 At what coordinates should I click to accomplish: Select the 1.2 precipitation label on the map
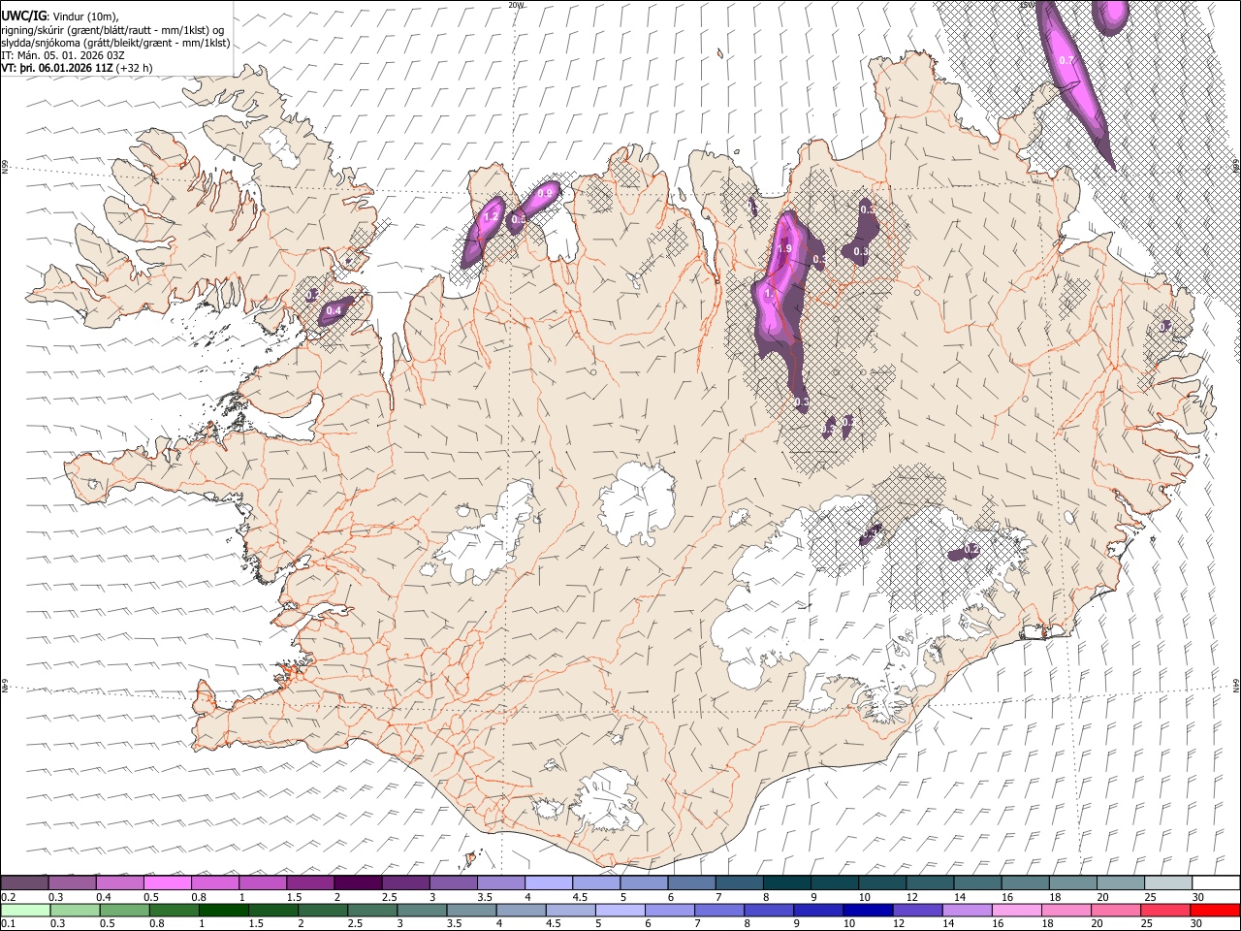490,217
